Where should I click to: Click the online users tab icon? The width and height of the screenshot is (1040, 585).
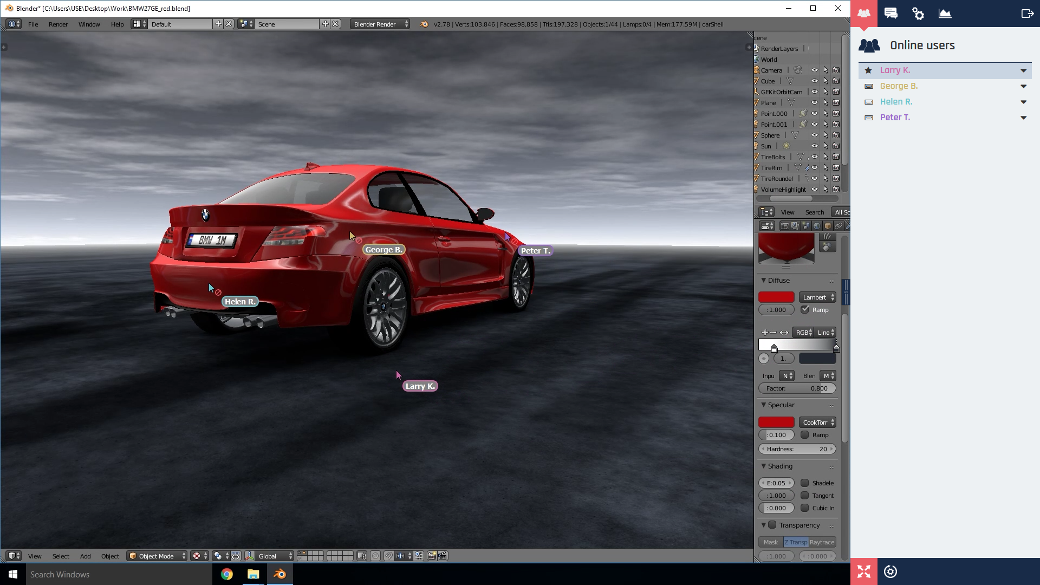click(x=864, y=14)
